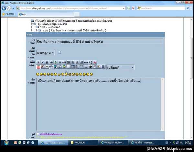
Task: Click the D shadow text button
Action: point(60,62)
